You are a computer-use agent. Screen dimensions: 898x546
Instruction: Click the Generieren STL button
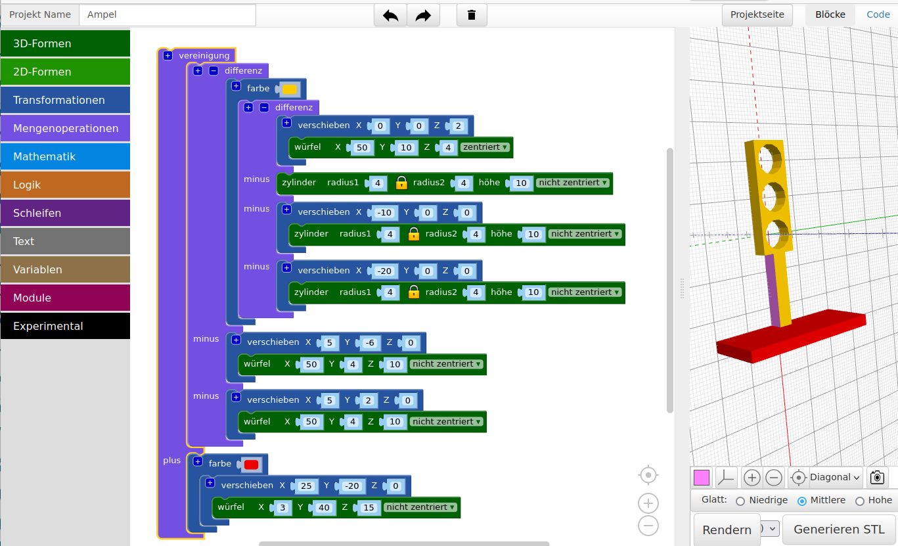(x=839, y=529)
